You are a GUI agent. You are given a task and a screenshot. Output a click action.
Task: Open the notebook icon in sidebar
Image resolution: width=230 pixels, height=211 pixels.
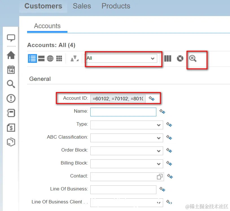tap(11, 113)
